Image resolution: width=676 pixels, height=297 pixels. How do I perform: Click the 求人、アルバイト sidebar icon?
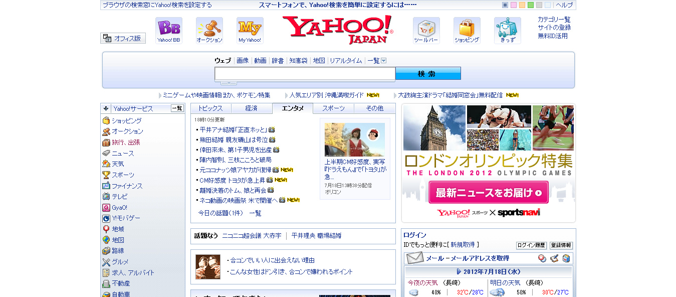click(106, 273)
